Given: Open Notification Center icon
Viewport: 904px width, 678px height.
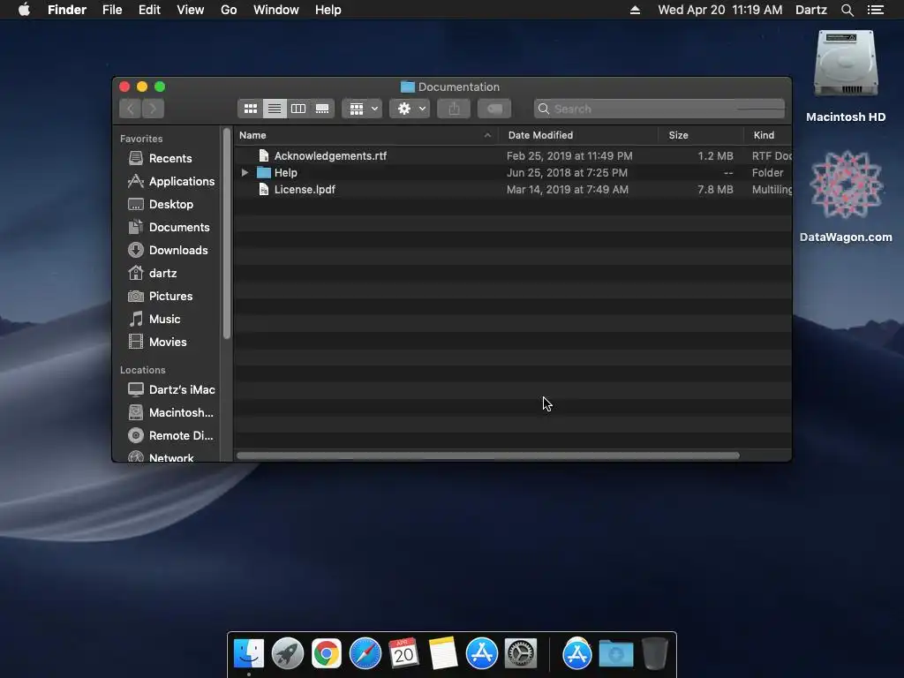Looking at the screenshot, I should 876,10.
